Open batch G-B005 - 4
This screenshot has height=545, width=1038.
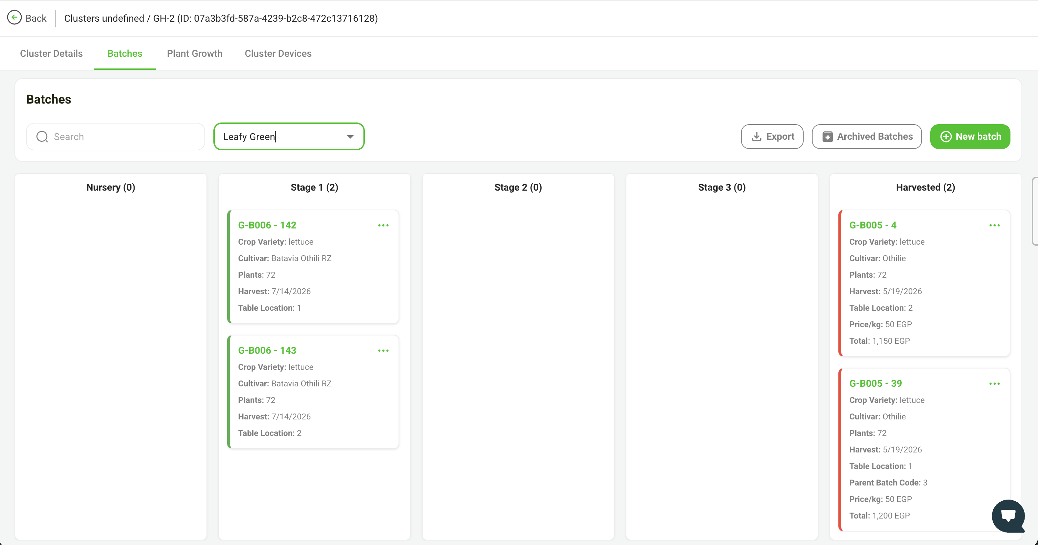[873, 225]
